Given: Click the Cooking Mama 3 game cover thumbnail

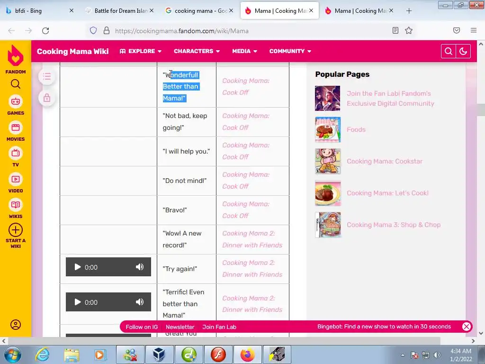Looking at the screenshot, I should coord(328,225).
